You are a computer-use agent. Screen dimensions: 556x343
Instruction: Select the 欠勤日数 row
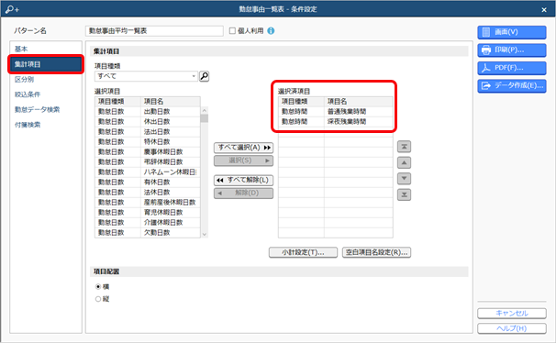coord(148,233)
